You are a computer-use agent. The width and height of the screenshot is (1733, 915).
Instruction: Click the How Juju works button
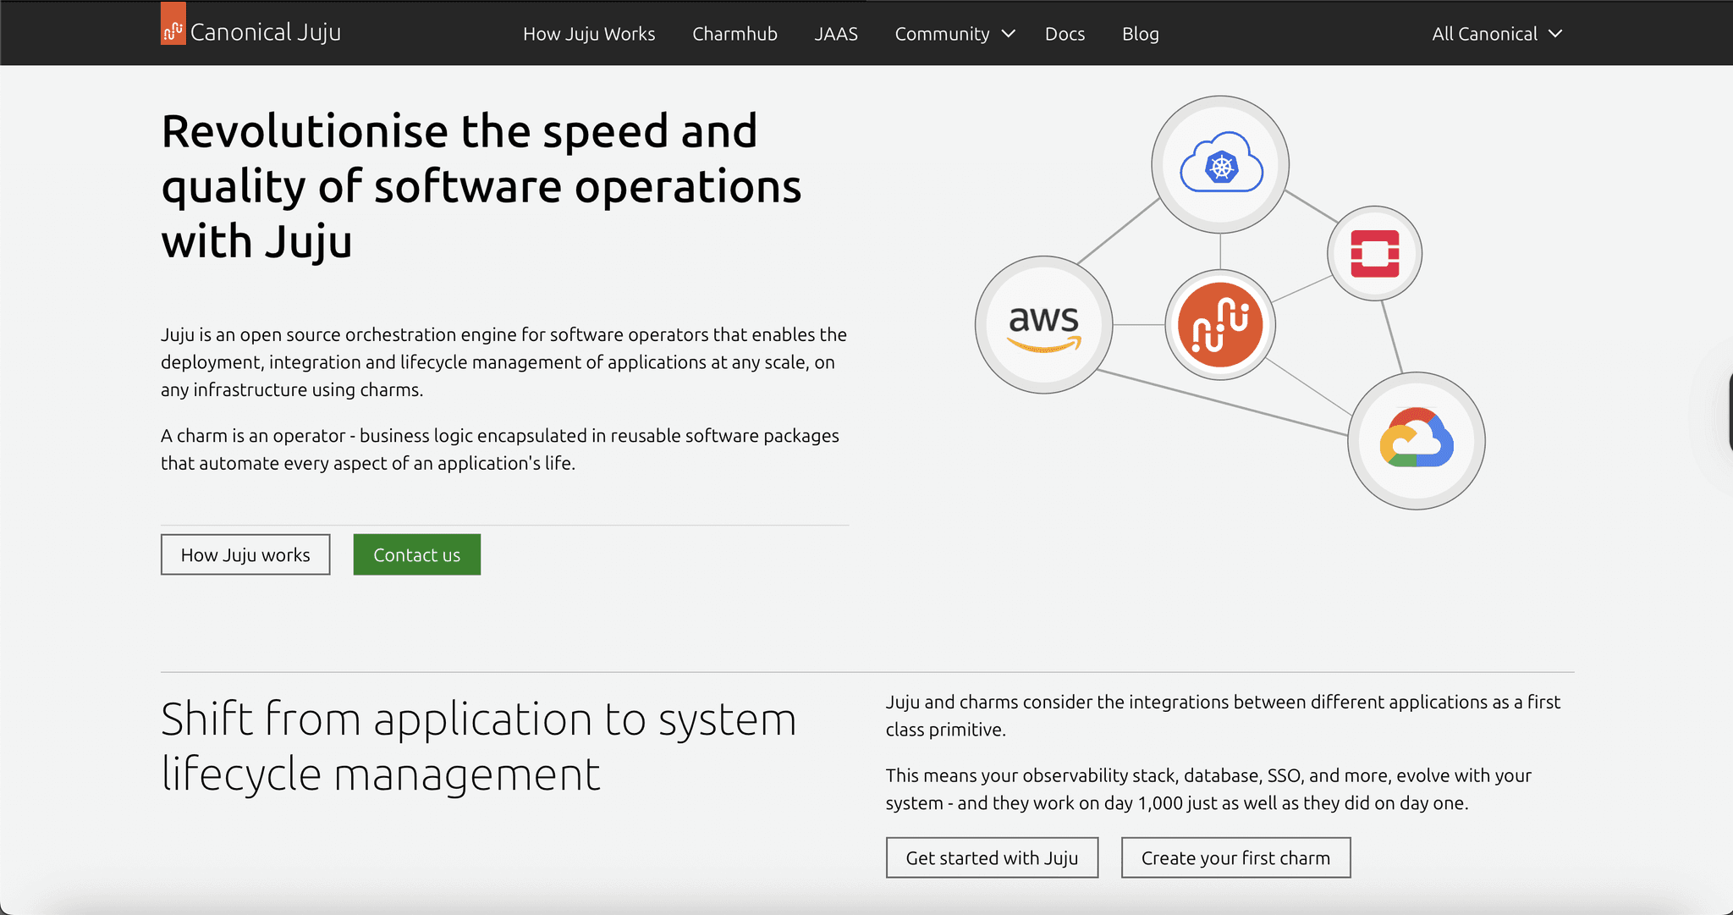point(245,554)
